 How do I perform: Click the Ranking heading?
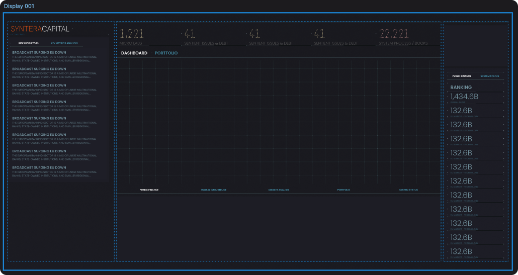coord(461,87)
